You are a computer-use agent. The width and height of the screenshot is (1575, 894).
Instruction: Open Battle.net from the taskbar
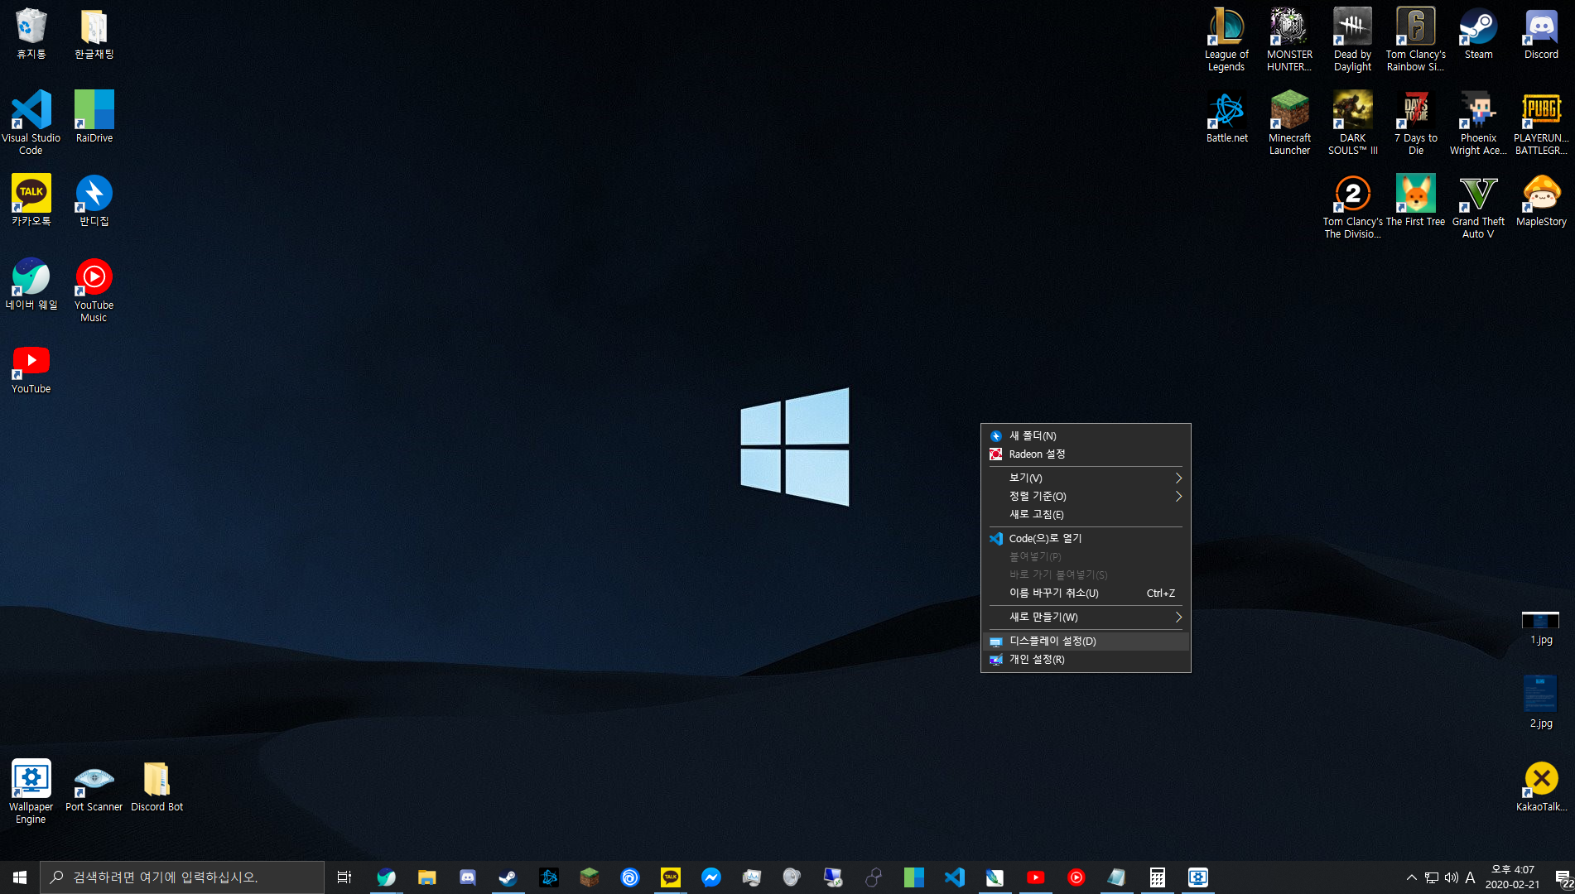pyautogui.click(x=548, y=877)
